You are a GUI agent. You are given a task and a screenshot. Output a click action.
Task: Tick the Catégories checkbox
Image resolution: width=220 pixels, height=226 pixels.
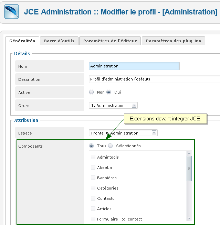(x=93, y=188)
